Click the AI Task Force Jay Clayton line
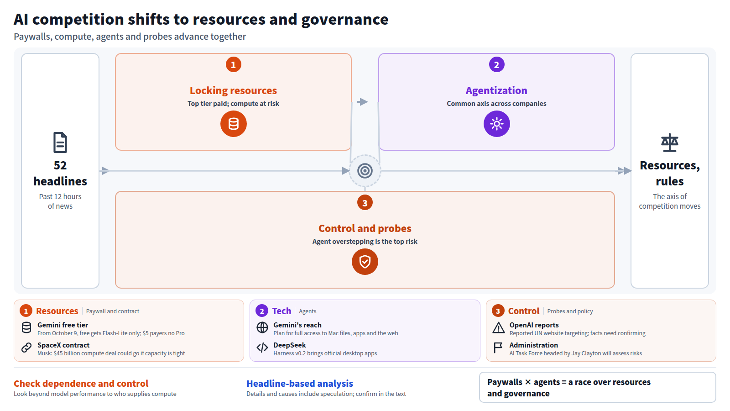Viewport: 730px width, 411px height. tap(576, 353)
